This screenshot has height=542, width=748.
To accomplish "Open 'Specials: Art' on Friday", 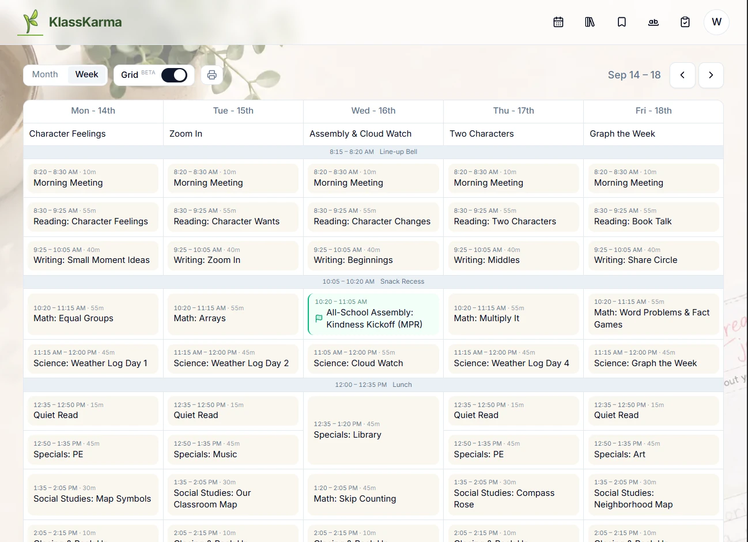I will coord(653,450).
